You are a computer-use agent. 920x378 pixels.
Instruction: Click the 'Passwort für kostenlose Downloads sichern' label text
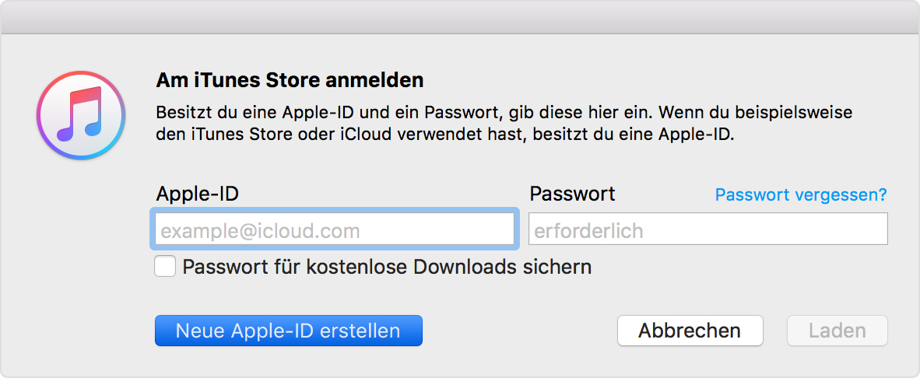click(x=388, y=267)
